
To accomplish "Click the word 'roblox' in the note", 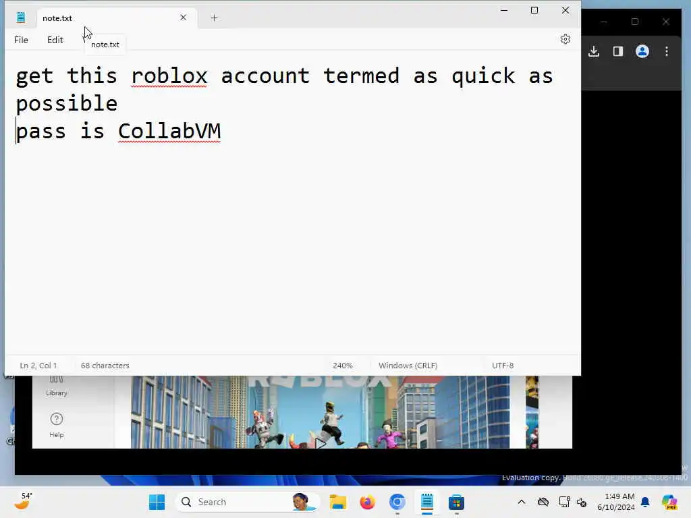I will (169, 76).
